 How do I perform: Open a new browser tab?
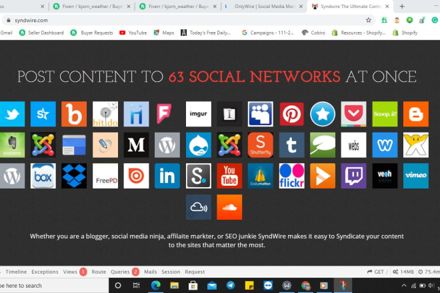tap(402, 6)
